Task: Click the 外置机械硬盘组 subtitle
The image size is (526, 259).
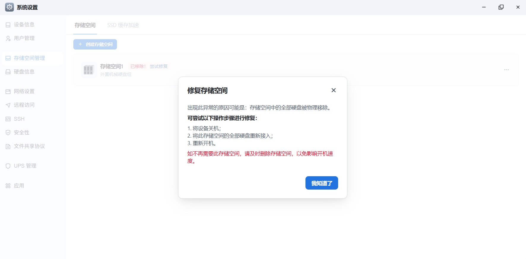Action: [116, 74]
